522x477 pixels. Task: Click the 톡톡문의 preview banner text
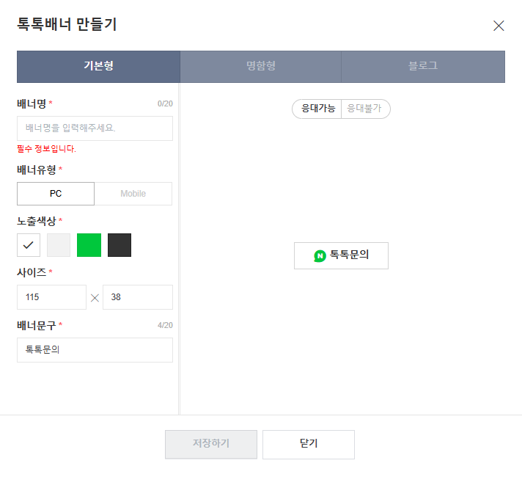coord(349,255)
